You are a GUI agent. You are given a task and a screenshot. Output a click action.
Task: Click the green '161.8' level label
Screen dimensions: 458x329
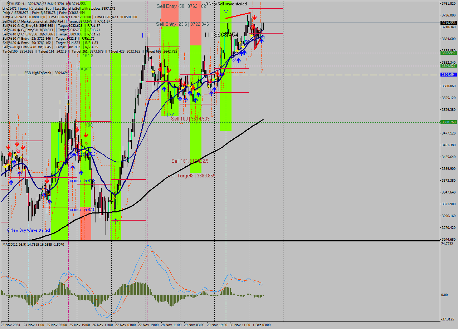[x=88, y=56]
